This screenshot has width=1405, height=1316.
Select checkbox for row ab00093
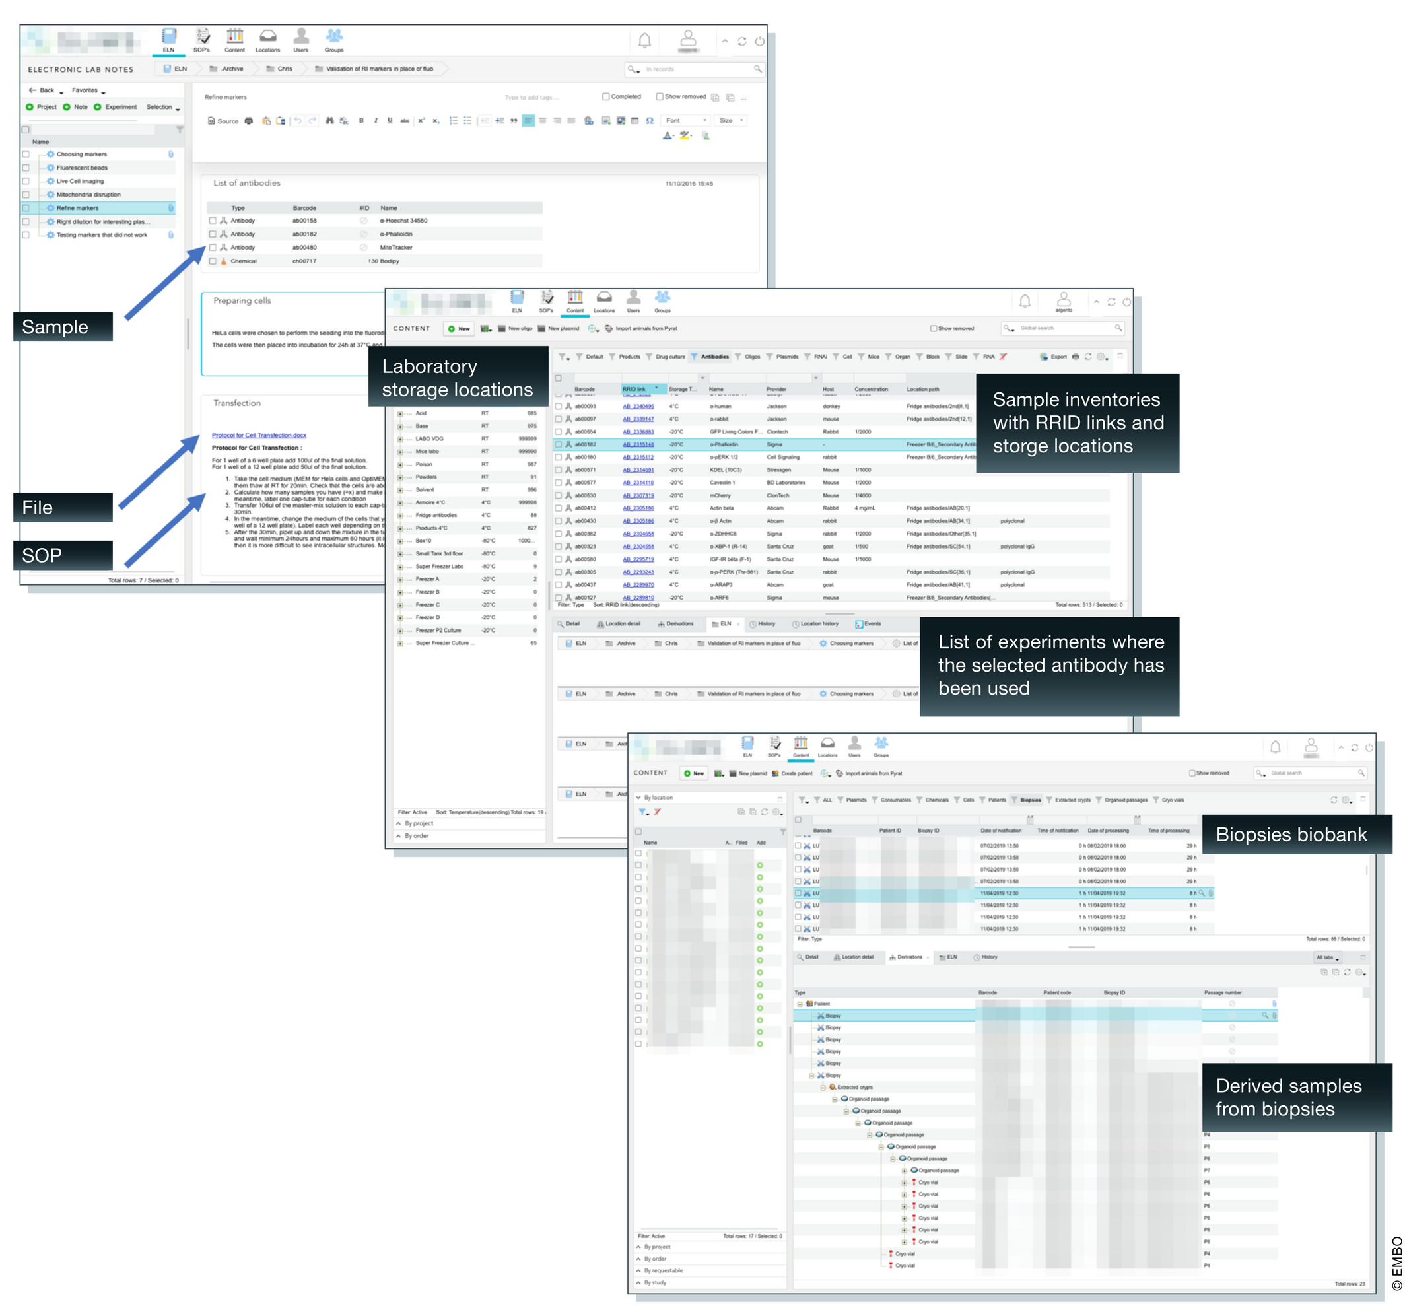pos(559,406)
